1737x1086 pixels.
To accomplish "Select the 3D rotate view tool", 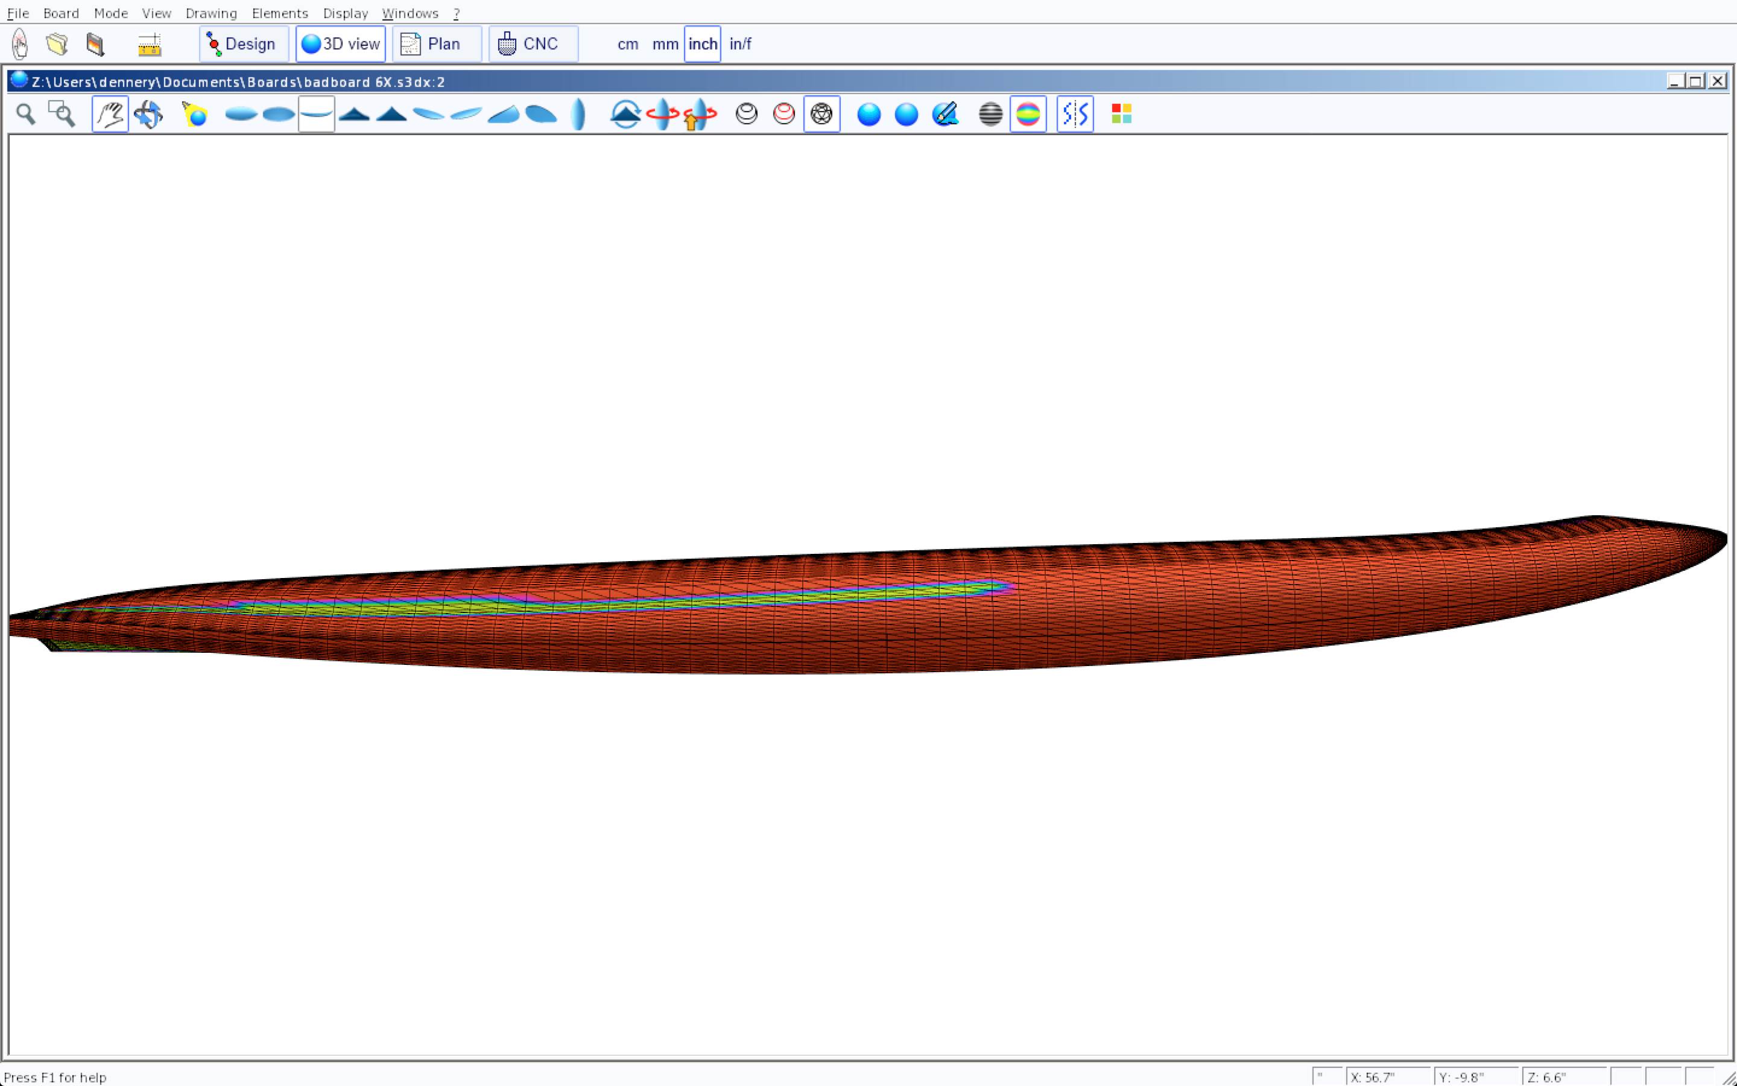I will tap(148, 114).
